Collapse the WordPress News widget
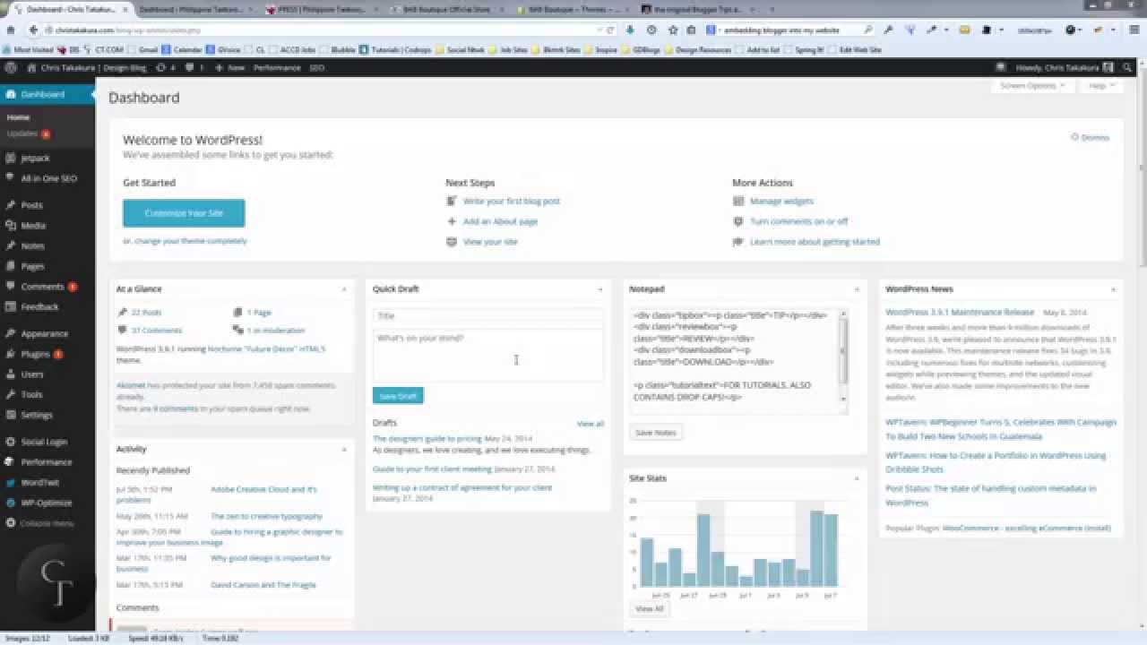The height and width of the screenshot is (645, 1147). 1113,289
